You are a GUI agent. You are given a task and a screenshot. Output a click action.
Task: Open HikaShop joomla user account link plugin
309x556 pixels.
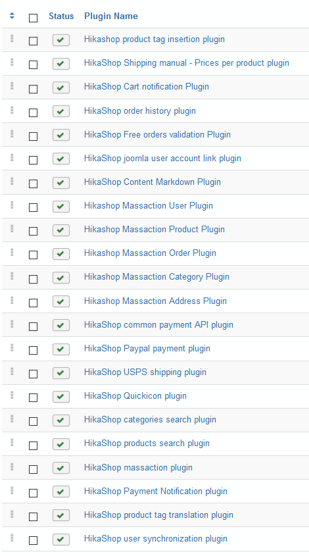click(162, 159)
